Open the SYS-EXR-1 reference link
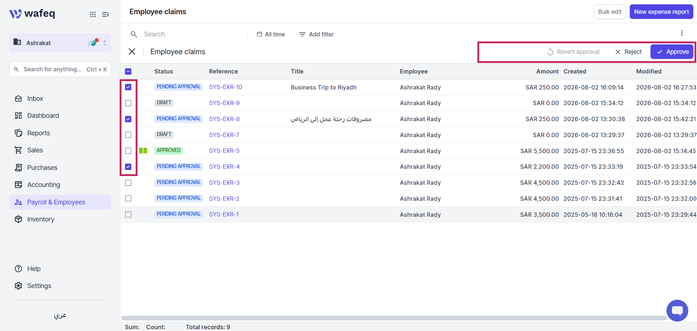This screenshot has height=331, width=697. (x=224, y=214)
